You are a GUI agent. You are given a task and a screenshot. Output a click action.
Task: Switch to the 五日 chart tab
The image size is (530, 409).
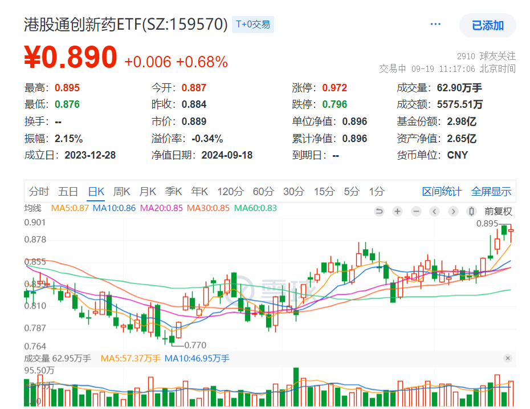pos(68,192)
